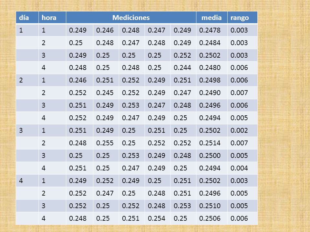
Task: Click the 'rango' column header
Action: coord(243,17)
